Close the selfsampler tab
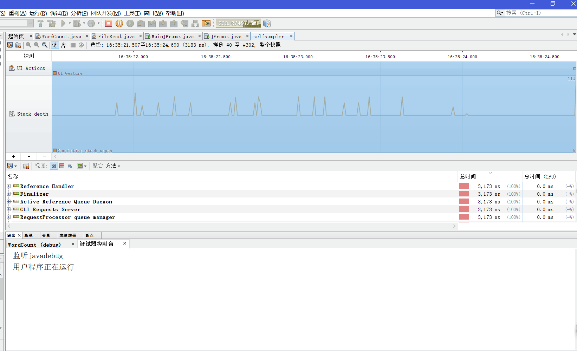The image size is (577, 351). pyautogui.click(x=291, y=36)
